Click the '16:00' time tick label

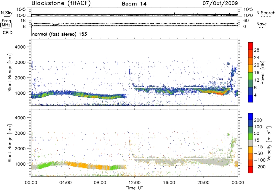tap(169, 183)
